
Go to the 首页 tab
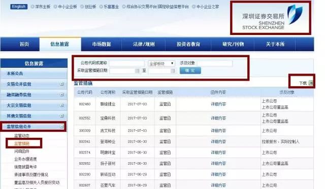(x=24, y=44)
